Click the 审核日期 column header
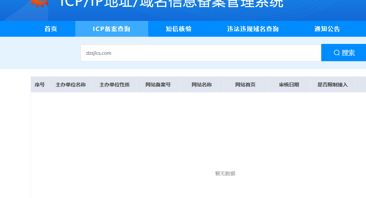Viewport: 366px width, 198px height. point(289,85)
